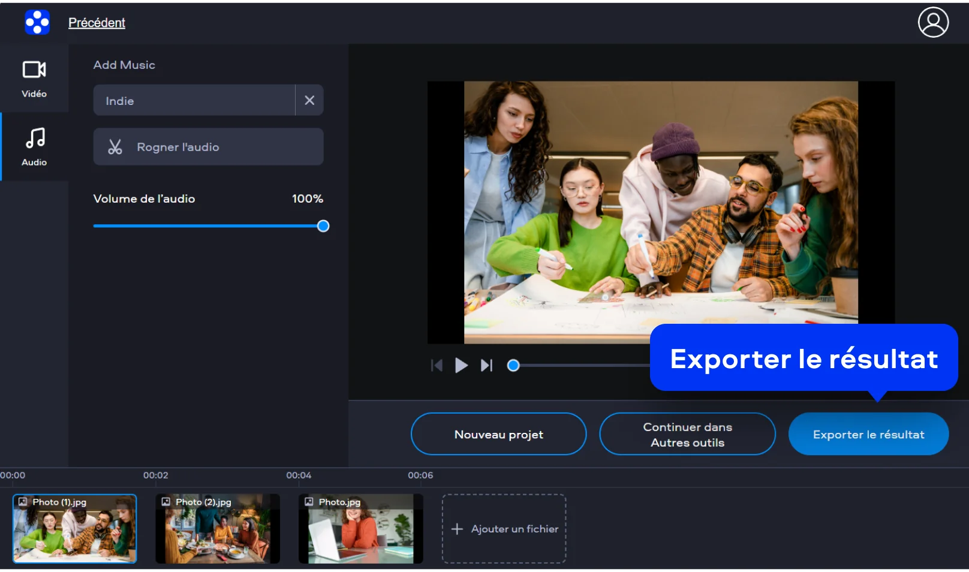This screenshot has height=572, width=969.
Task: Switch to the Audio tab
Action: click(34, 147)
